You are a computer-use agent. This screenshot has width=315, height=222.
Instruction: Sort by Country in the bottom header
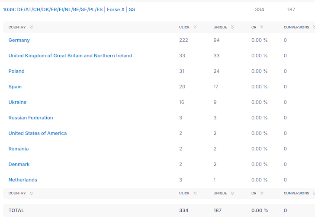point(31,193)
